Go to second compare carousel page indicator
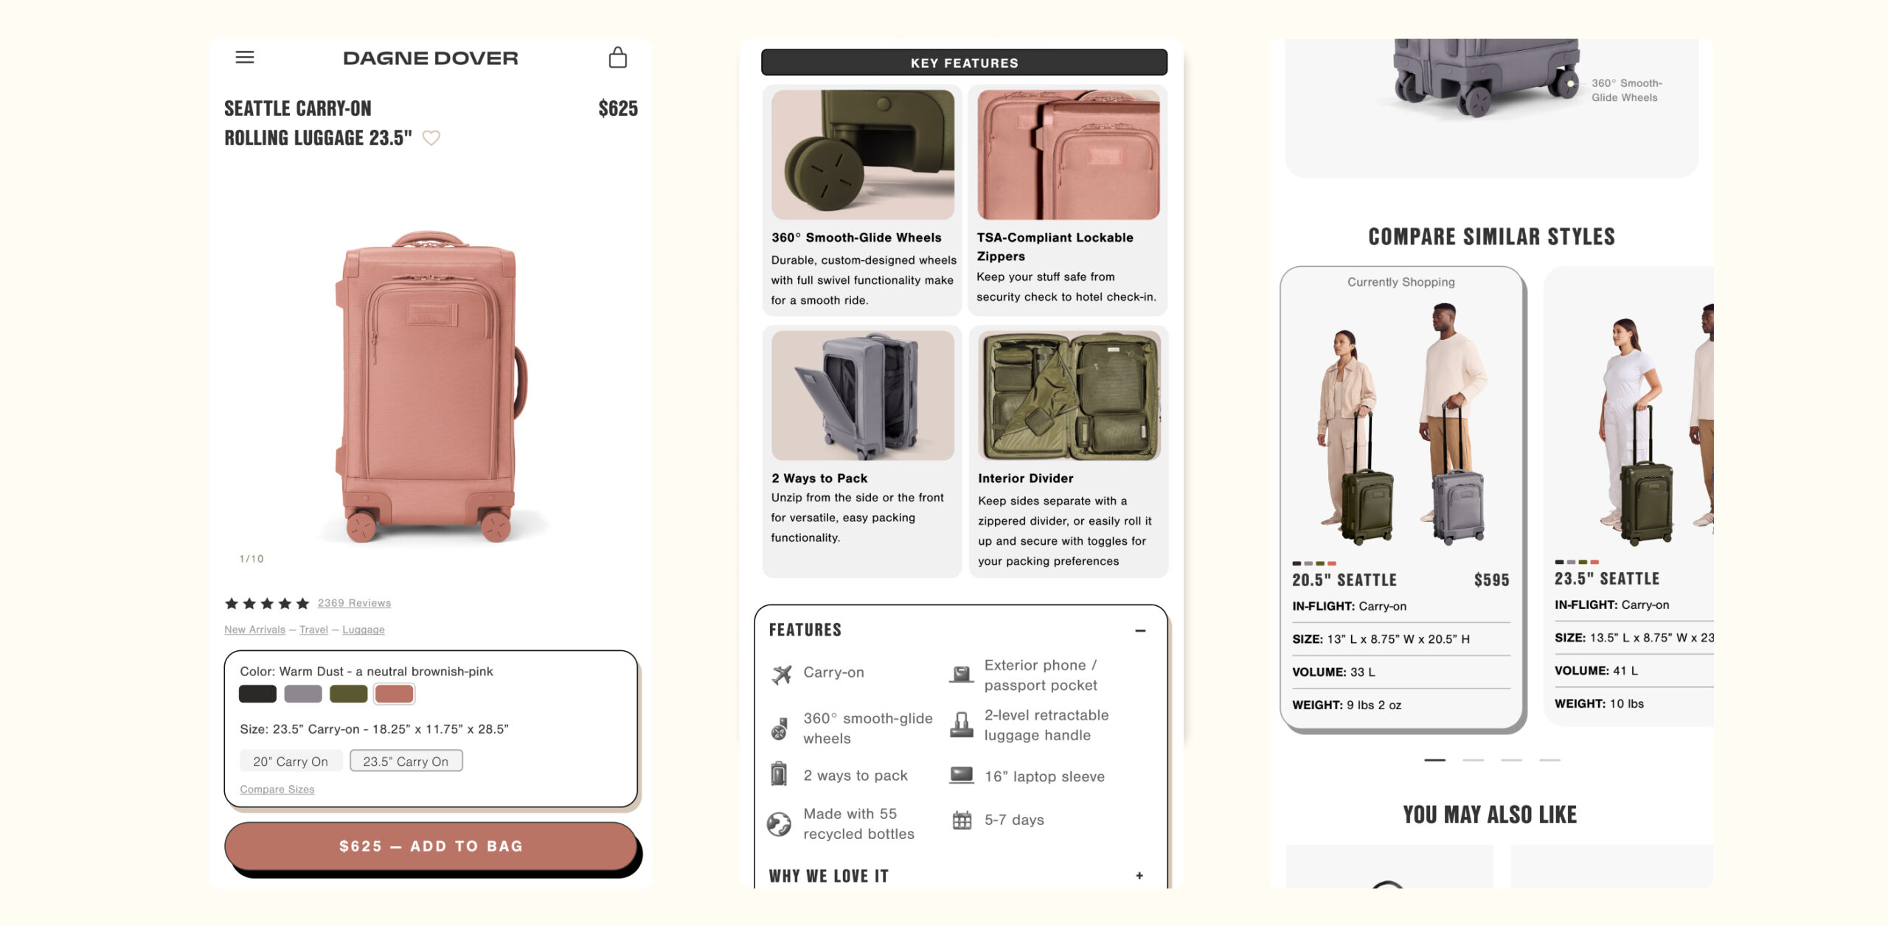This screenshot has height=926, width=1888. click(x=1473, y=759)
